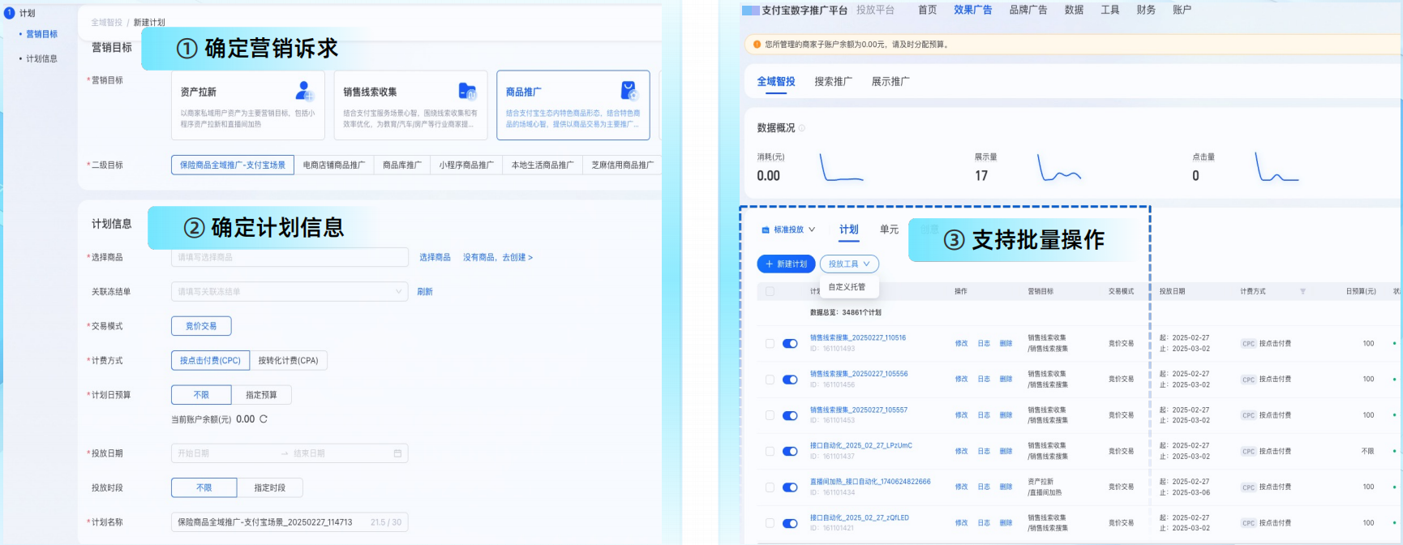
Task: Switch to 计划 tab in list
Action: coord(849,230)
